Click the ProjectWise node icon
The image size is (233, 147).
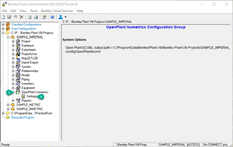click(18, 54)
